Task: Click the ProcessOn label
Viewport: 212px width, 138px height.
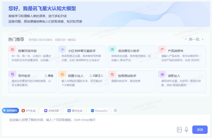Action: (101, 111)
